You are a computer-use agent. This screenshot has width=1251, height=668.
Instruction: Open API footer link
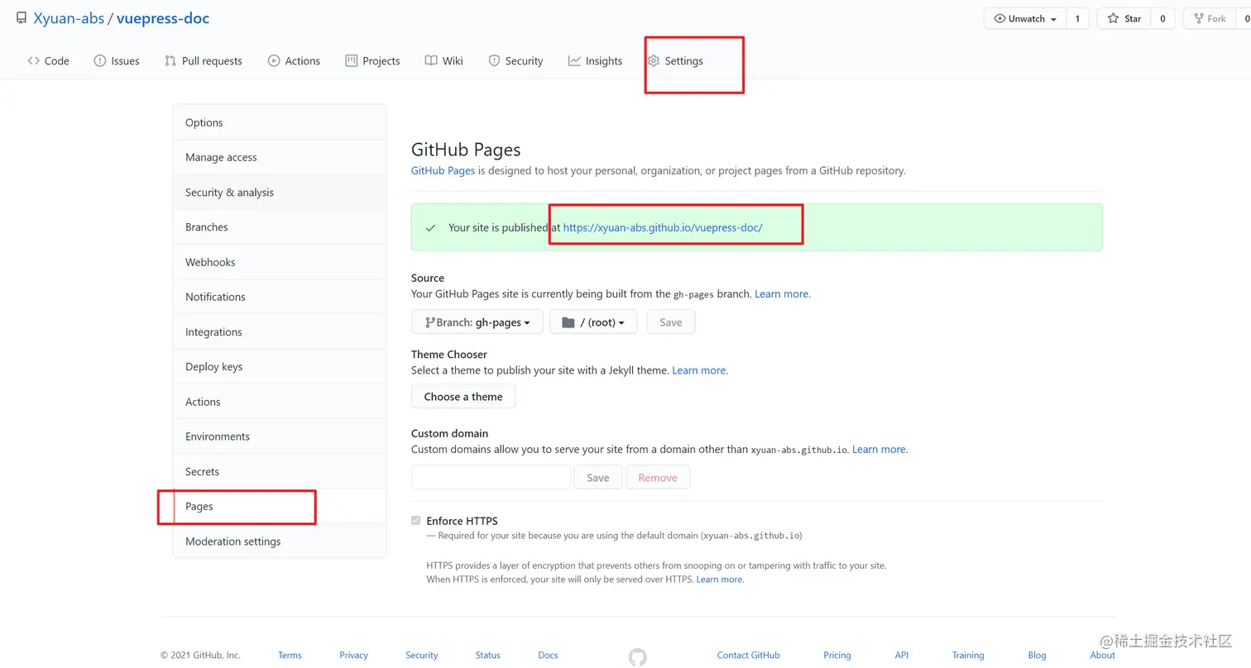coord(902,655)
